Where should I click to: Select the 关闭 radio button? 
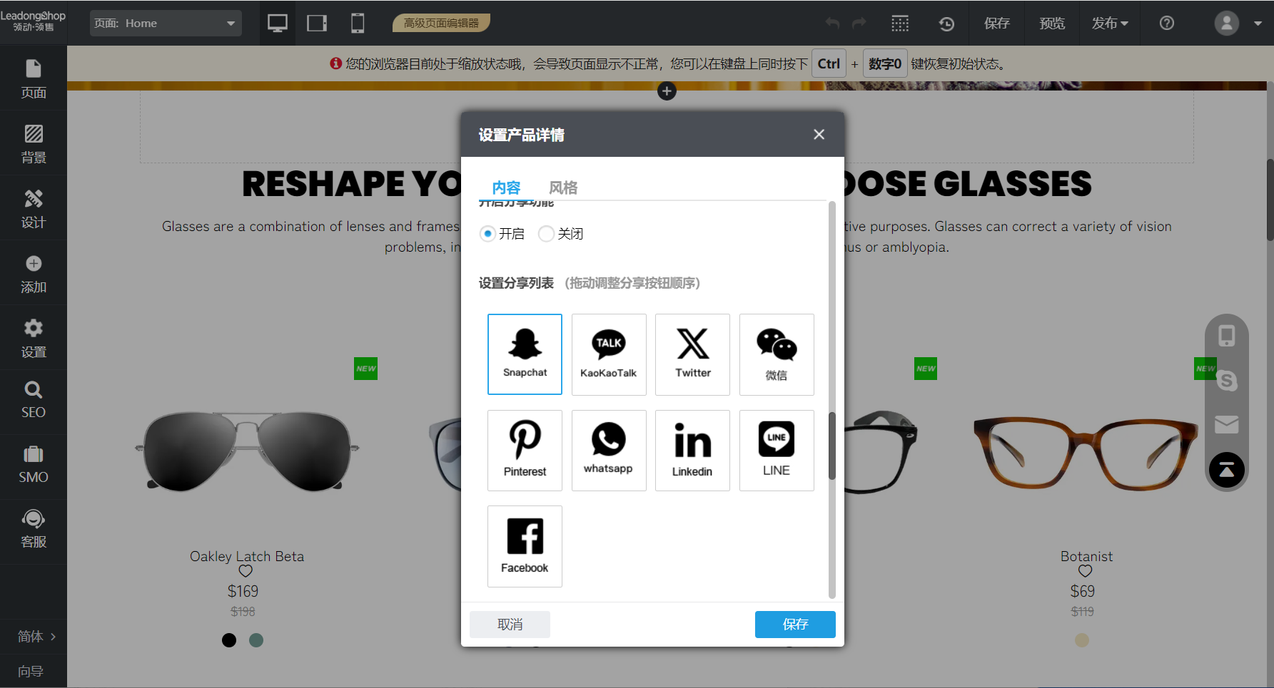coord(545,233)
